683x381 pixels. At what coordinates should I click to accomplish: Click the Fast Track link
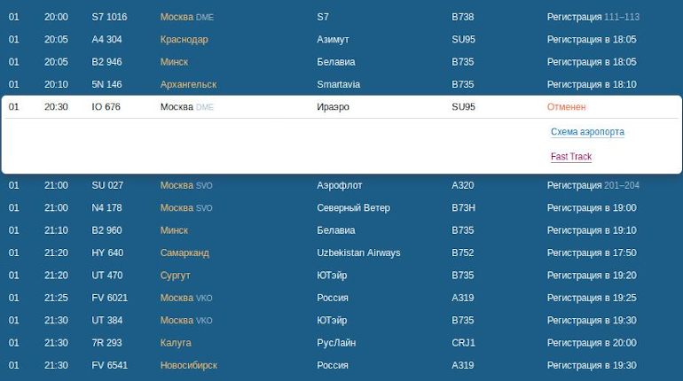tap(570, 157)
